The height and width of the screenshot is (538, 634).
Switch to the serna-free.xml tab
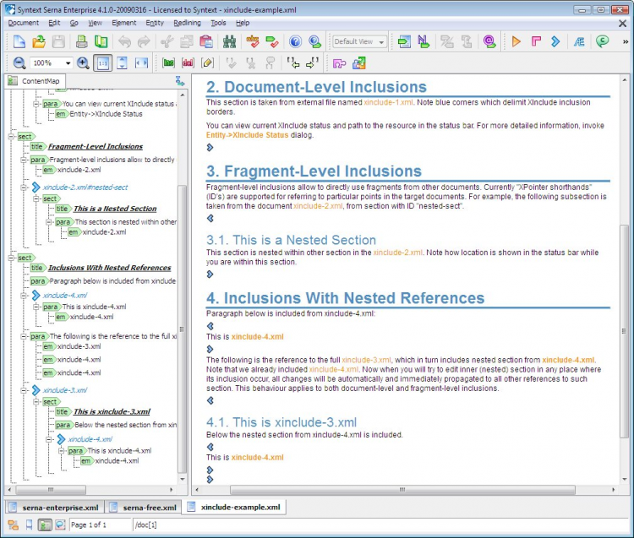149,508
